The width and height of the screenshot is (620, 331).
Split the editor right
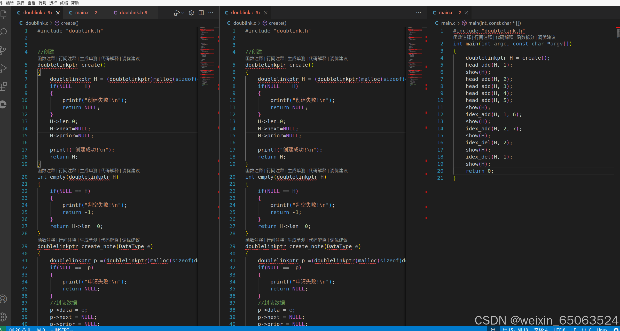click(x=201, y=13)
